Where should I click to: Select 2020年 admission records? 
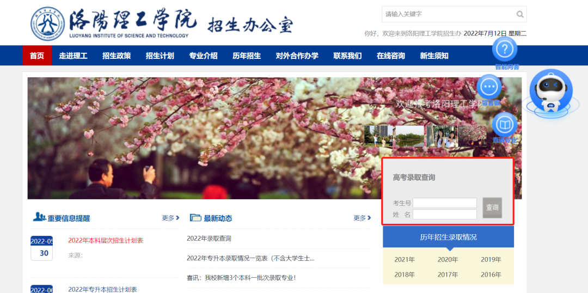[448, 260]
